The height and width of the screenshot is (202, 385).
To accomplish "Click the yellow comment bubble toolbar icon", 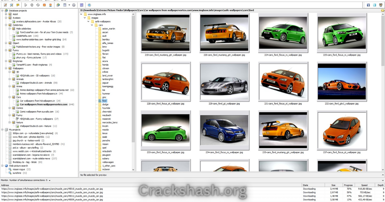I will (x=18, y=5).
